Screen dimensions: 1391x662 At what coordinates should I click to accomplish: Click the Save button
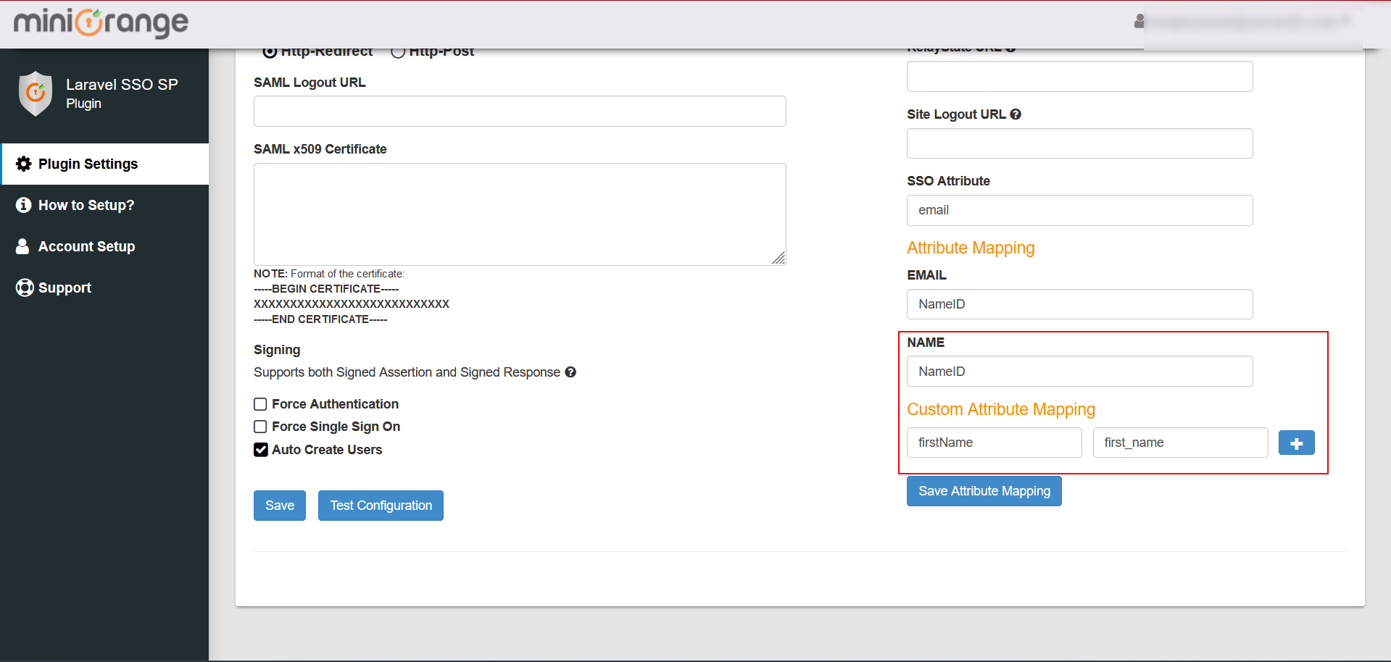coord(280,506)
